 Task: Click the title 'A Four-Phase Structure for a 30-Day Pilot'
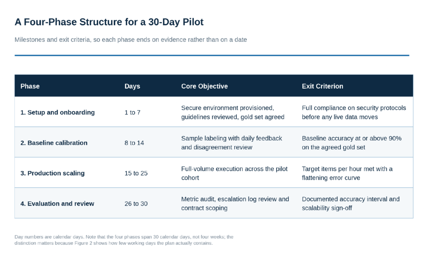coord(109,22)
